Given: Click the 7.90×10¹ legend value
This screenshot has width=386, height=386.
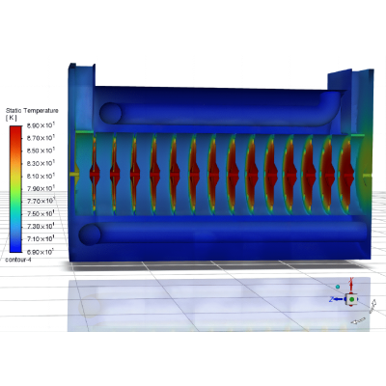Looking at the screenshot, I should click(41, 188).
